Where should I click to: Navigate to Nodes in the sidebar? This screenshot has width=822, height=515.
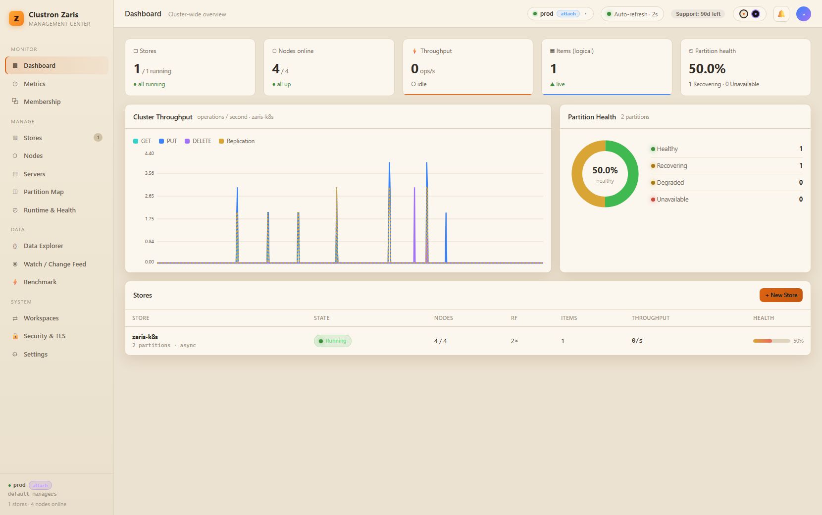pyautogui.click(x=57, y=155)
